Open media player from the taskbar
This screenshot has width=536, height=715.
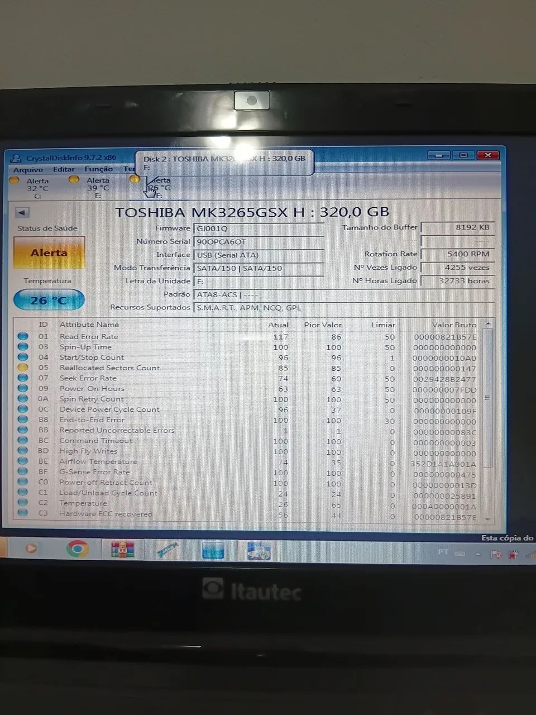pos(31,549)
